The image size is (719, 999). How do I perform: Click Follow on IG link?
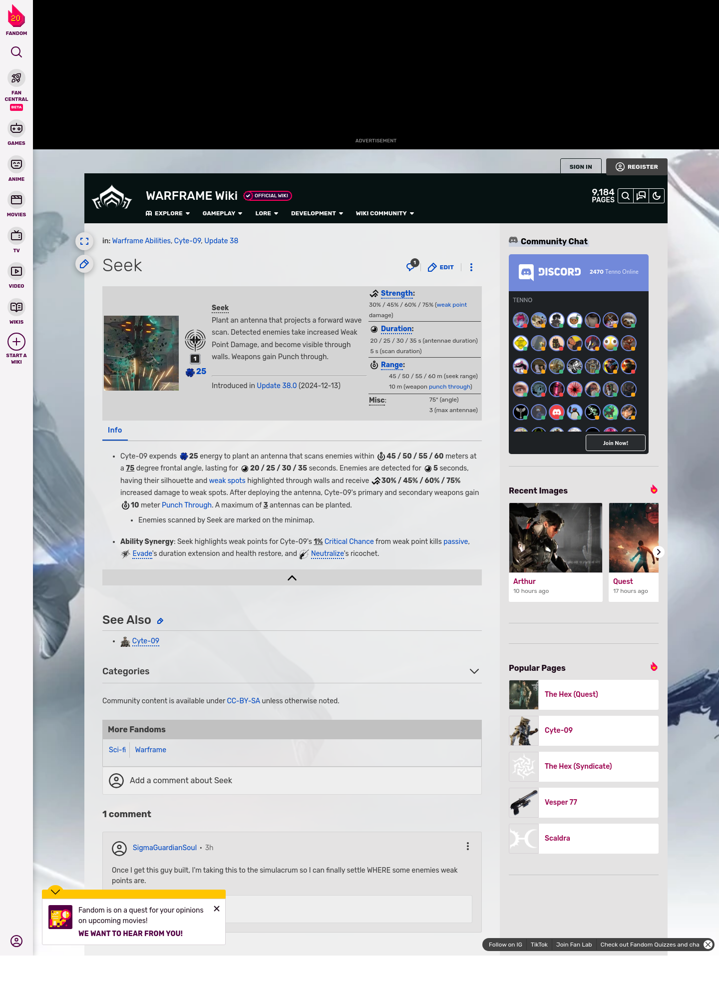505,945
